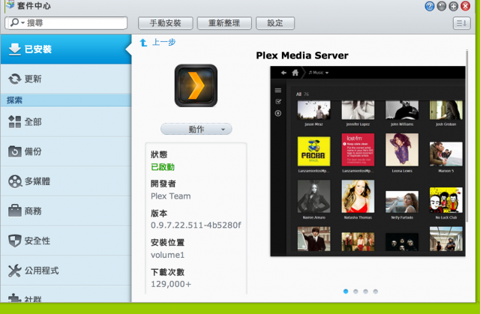Click the 套件中心 window icon
This screenshot has width=480, height=314.
[10, 4]
